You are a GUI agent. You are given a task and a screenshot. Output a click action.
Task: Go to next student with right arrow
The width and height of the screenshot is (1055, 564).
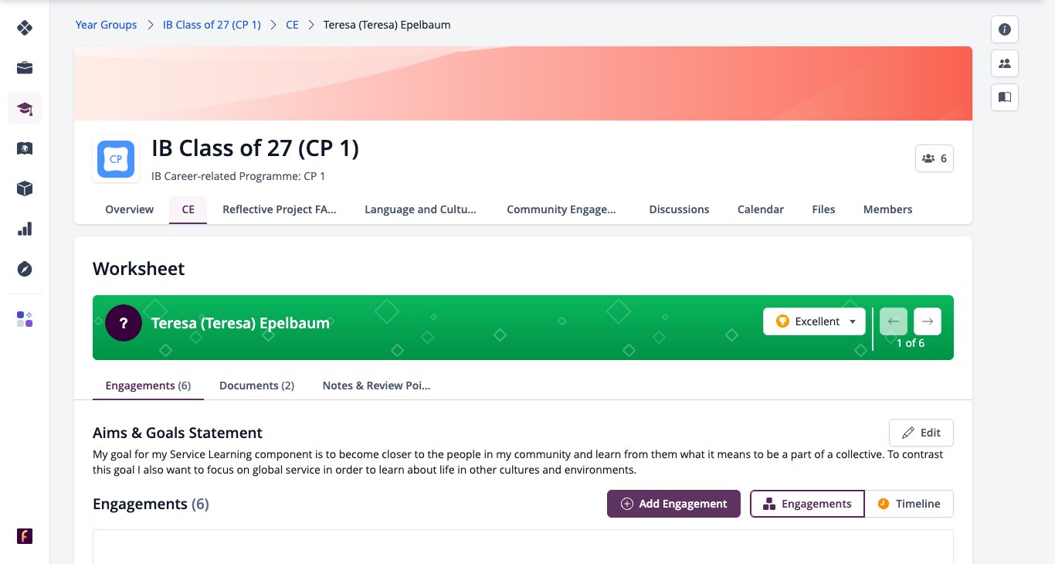pyautogui.click(x=928, y=321)
